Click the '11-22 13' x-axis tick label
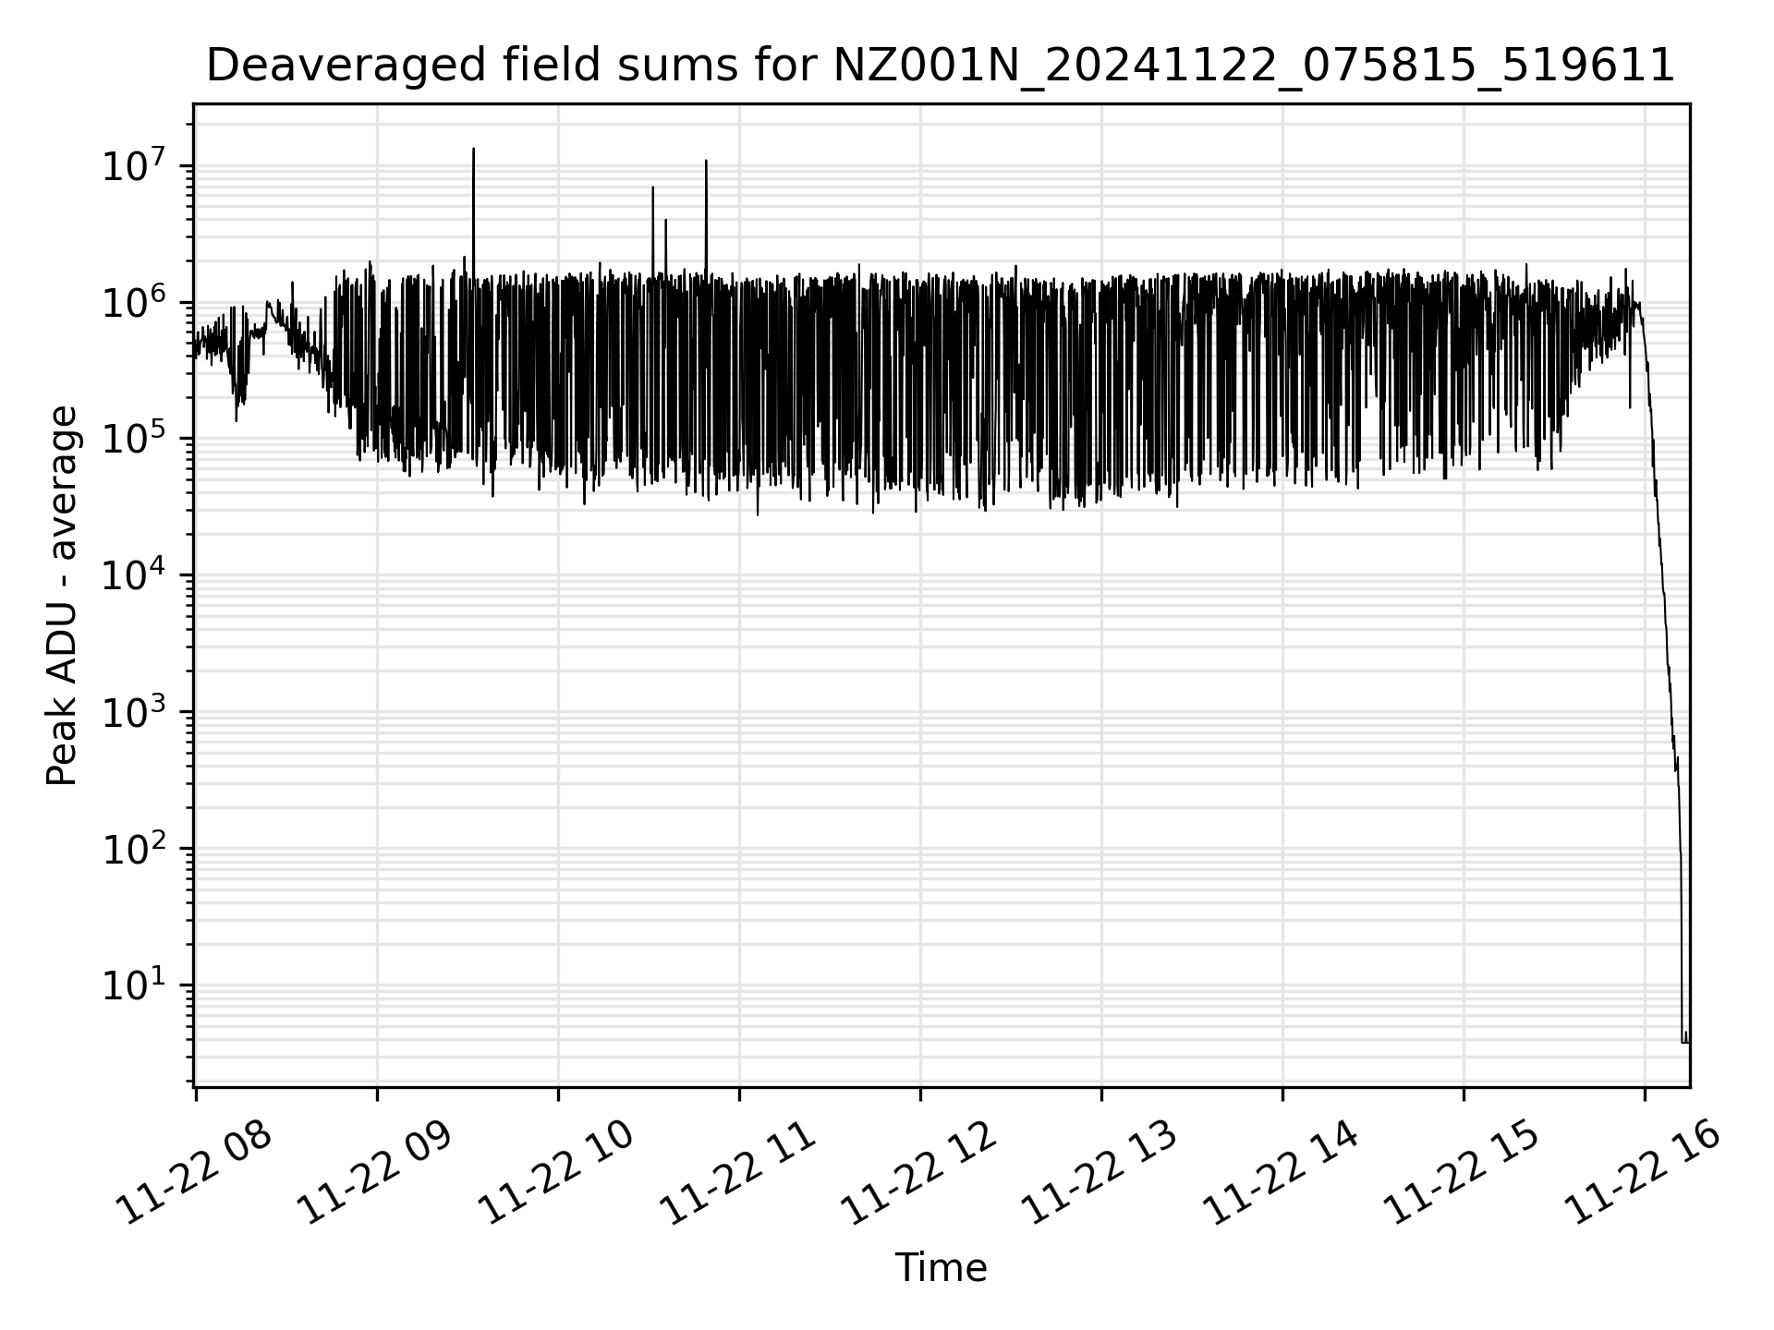The image size is (1774, 1330). pyautogui.click(x=1101, y=1173)
